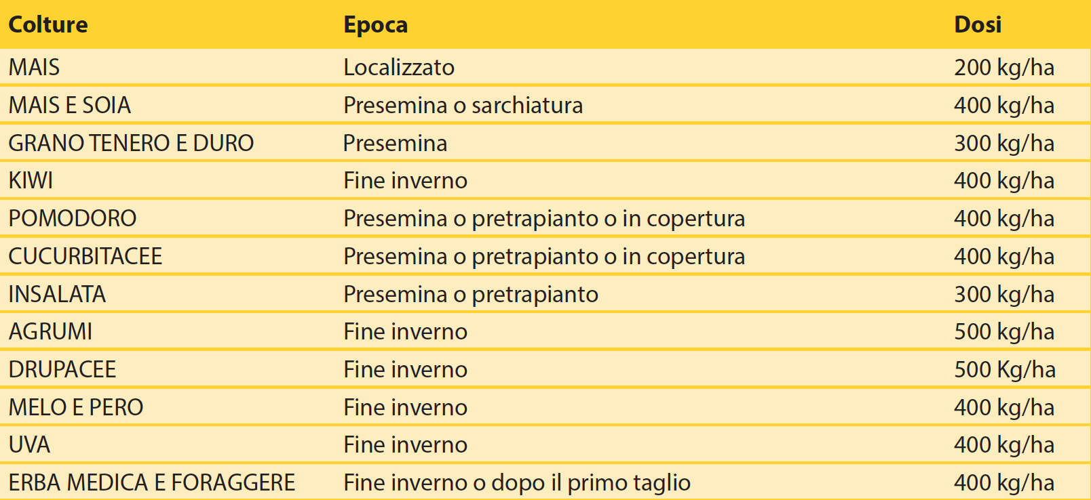Click the 200 kg/ha dose value
The image size is (1091, 500).
(1004, 67)
